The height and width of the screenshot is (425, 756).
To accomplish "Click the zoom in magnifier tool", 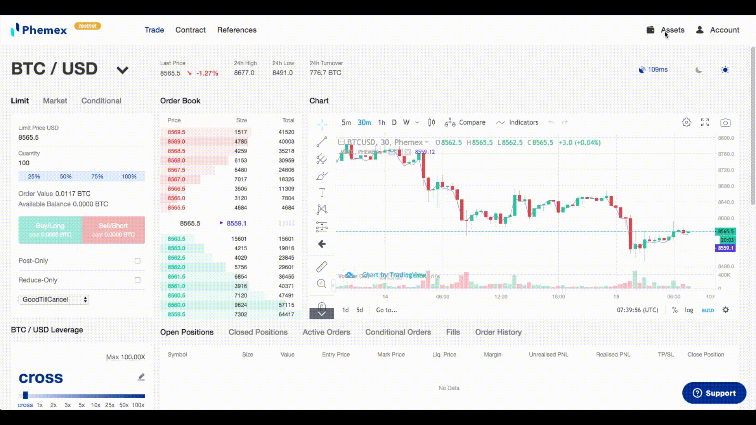I will [322, 284].
